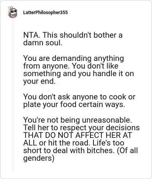The width and height of the screenshot is (152, 179).
Task: Click the line "Tell her to respect your decisions"
Action: coord(81,128)
